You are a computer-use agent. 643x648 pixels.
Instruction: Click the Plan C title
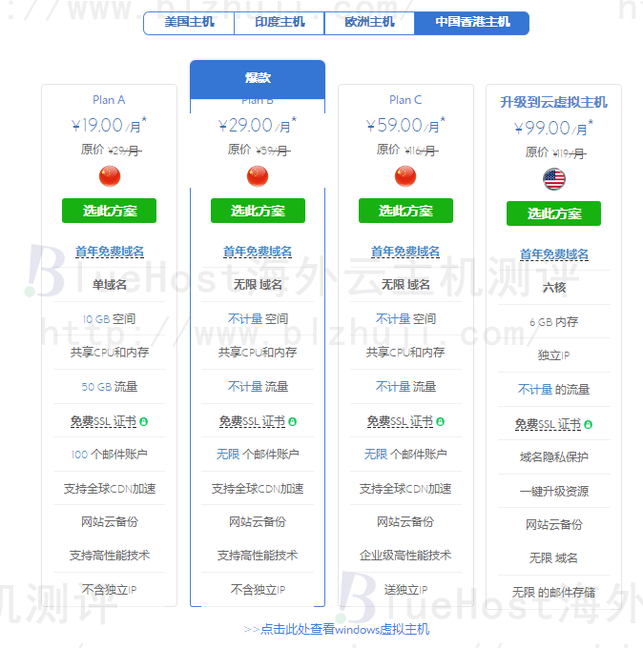point(405,100)
